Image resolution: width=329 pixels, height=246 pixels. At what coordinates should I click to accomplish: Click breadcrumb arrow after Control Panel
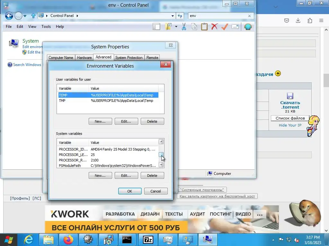77,16
